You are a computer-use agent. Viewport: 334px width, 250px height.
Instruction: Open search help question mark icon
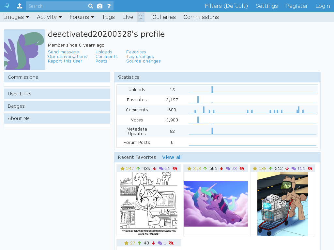pyautogui.click(x=109, y=6)
